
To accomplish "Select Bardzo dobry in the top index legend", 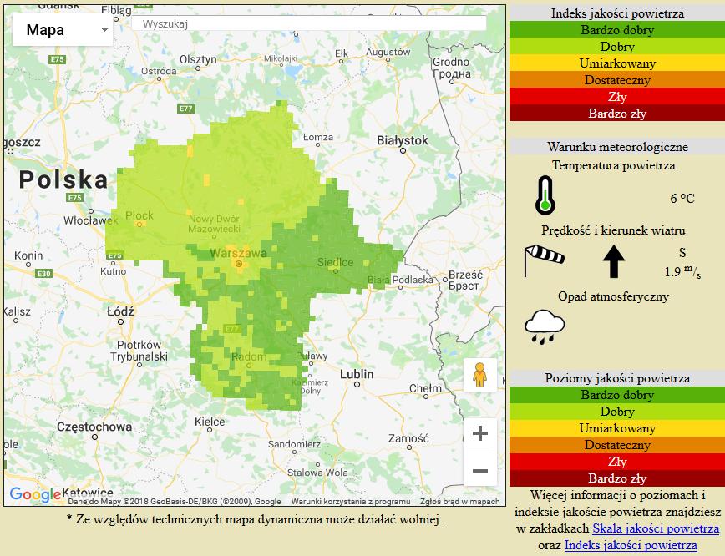I will (617, 30).
